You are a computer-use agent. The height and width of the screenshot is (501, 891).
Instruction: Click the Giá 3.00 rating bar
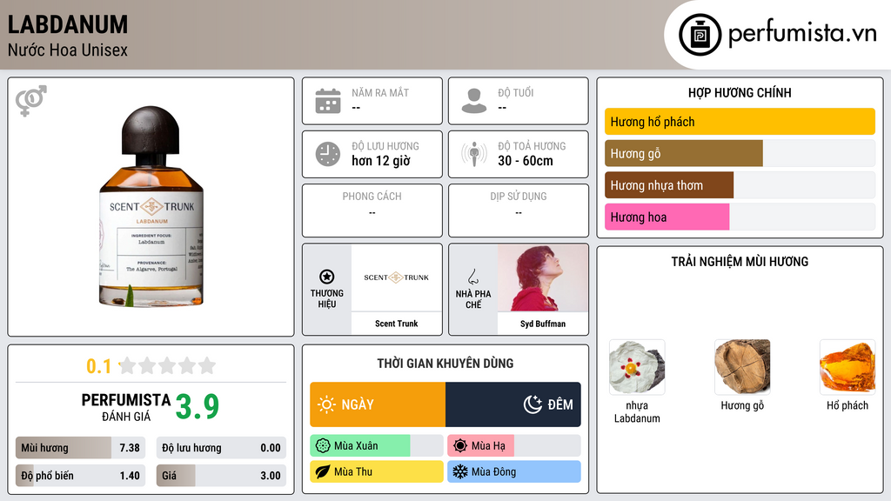point(221,476)
